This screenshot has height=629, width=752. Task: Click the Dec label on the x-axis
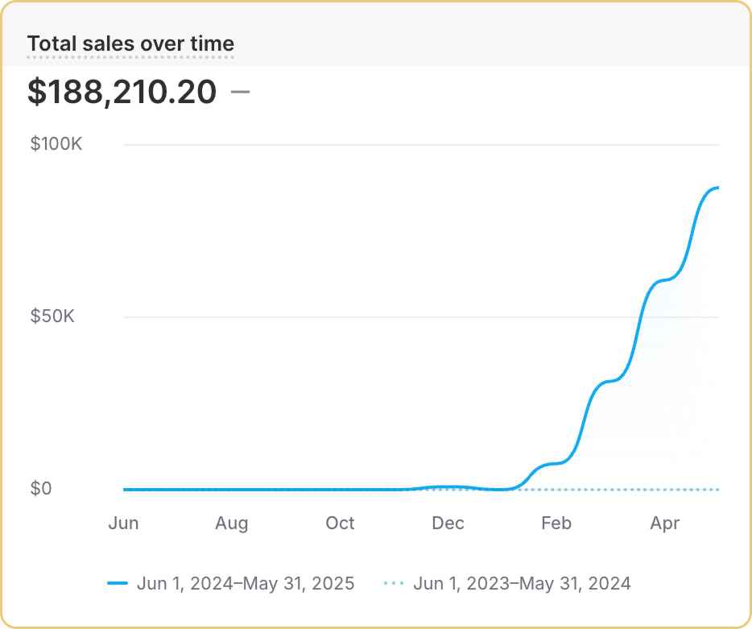click(448, 523)
